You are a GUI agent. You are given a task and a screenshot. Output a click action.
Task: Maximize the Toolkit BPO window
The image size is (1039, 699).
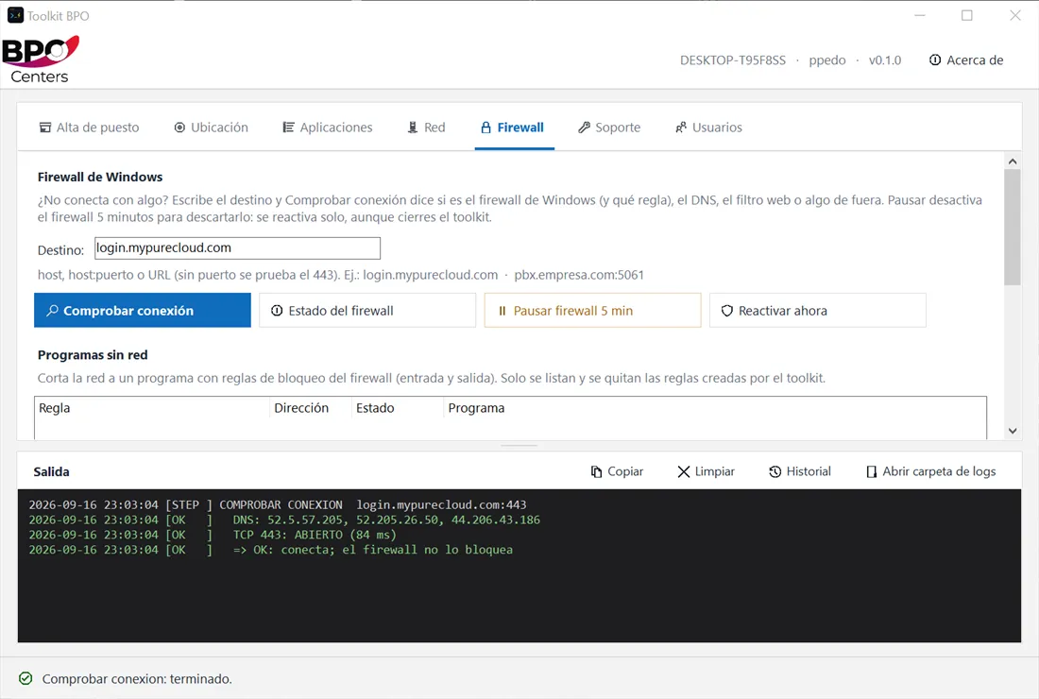click(x=967, y=15)
